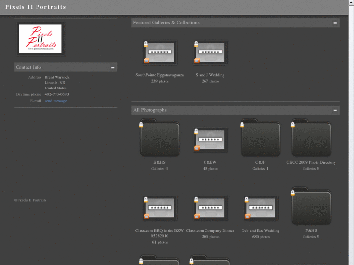The image size is (354, 265).
Task: Click the S and J Wedding title link
Action: [x=210, y=75]
